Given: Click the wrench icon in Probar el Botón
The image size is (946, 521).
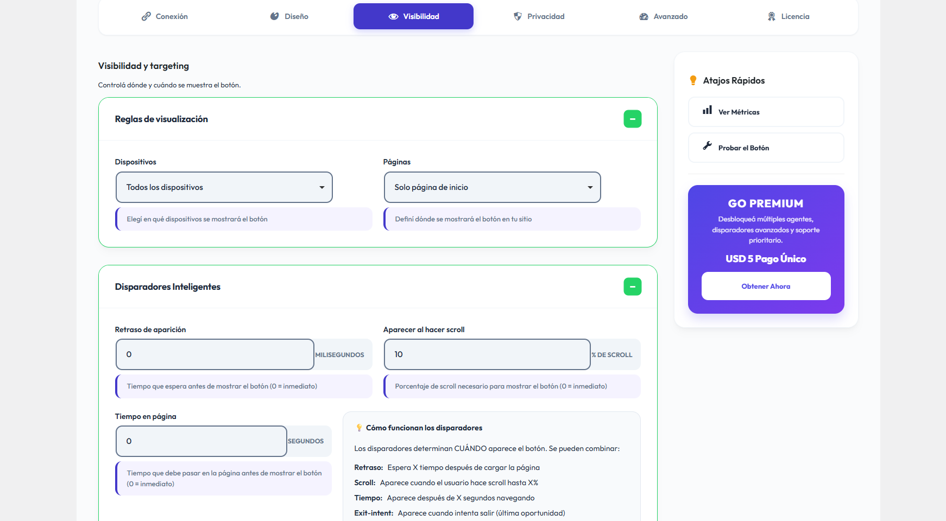Looking at the screenshot, I should click(x=707, y=145).
